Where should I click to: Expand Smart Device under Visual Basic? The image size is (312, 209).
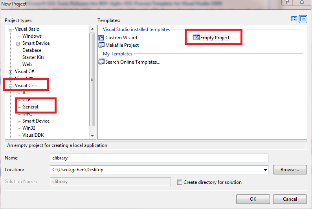18,44
